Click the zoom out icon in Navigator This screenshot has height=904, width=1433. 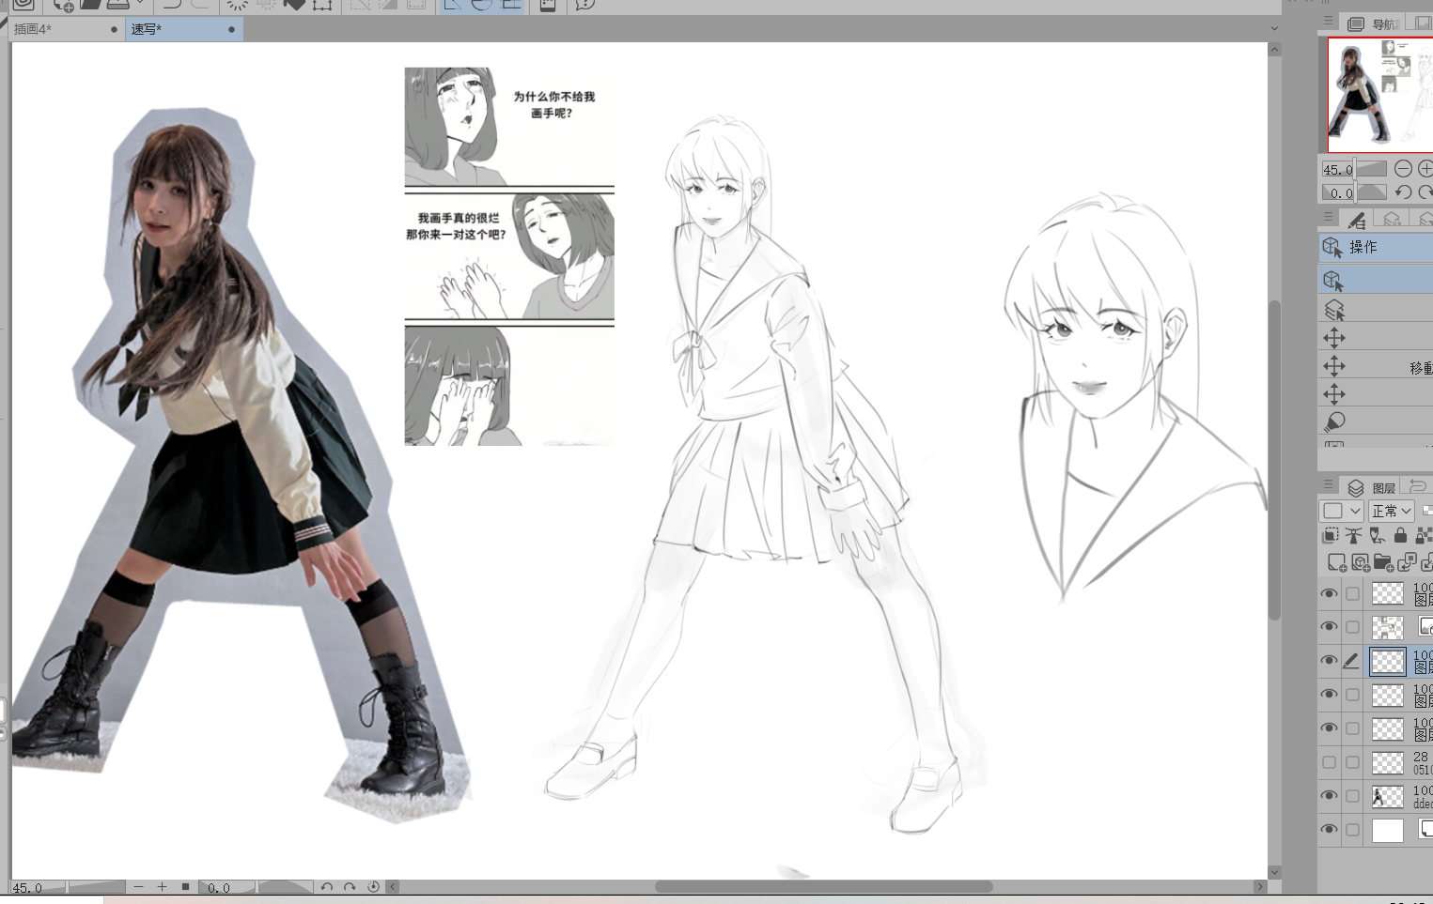[1403, 169]
